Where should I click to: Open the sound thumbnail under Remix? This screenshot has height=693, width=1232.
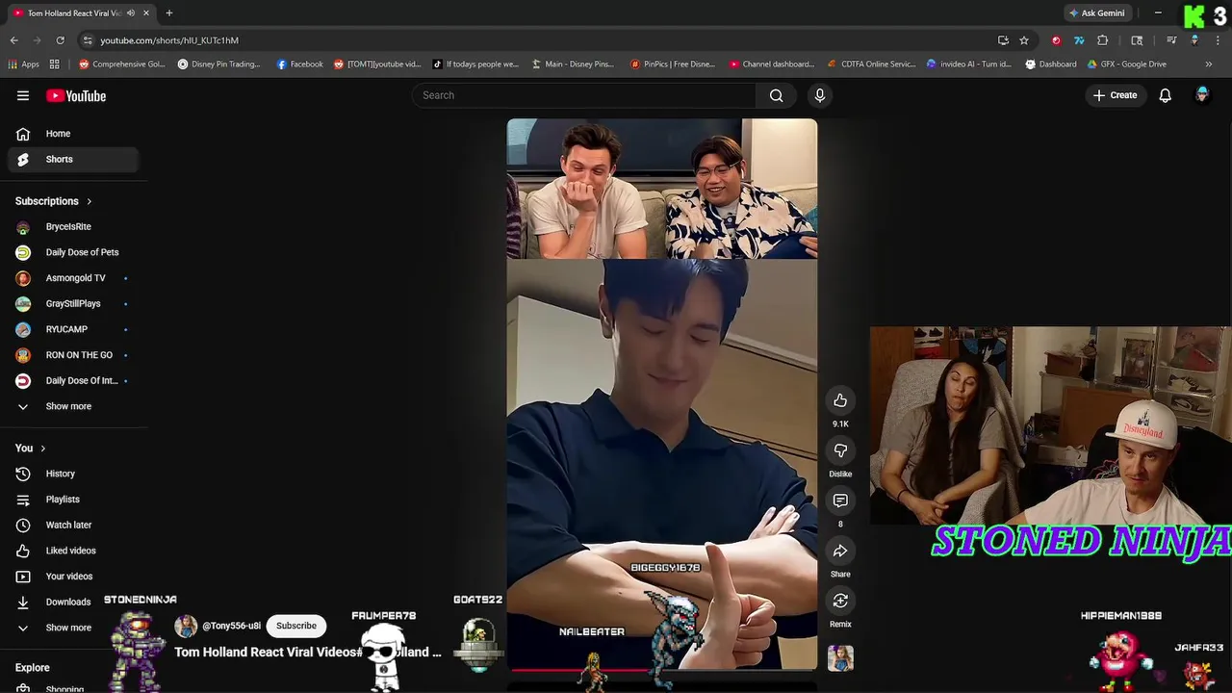(840, 658)
